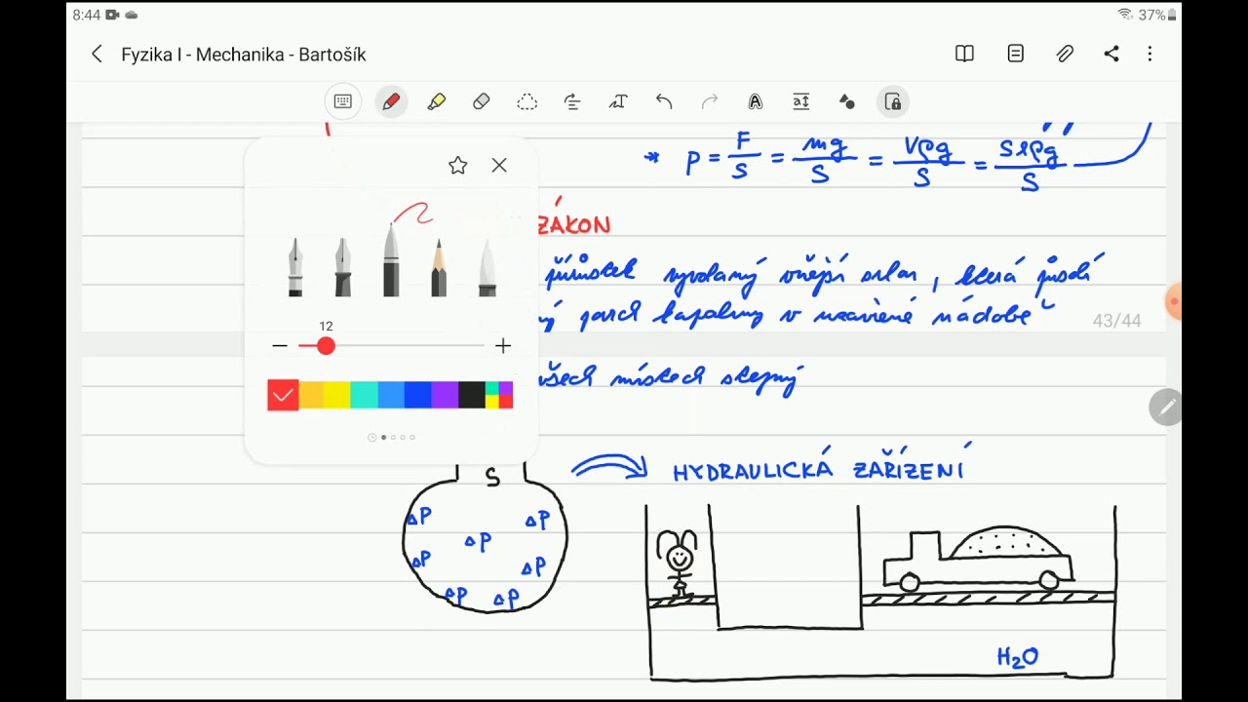Add current pen to favorites star
The width and height of the screenshot is (1248, 702).
click(457, 166)
